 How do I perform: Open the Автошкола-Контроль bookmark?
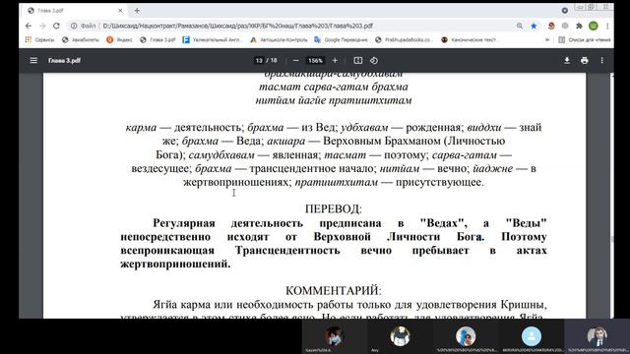[x=279, y=39]
